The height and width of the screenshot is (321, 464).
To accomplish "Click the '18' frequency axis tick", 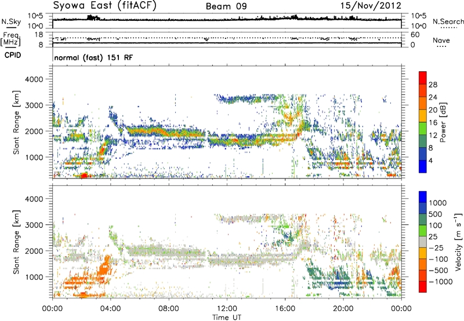I will pyautogui.click(x=39, y=35).
